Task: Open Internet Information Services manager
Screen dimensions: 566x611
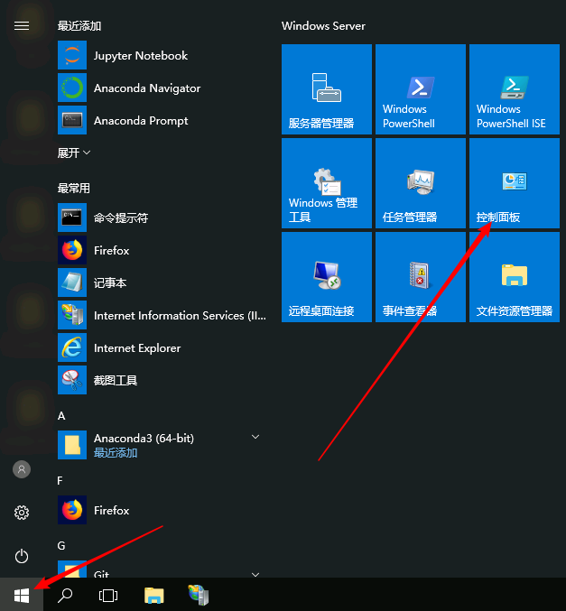Action: [x=162, y=315]
